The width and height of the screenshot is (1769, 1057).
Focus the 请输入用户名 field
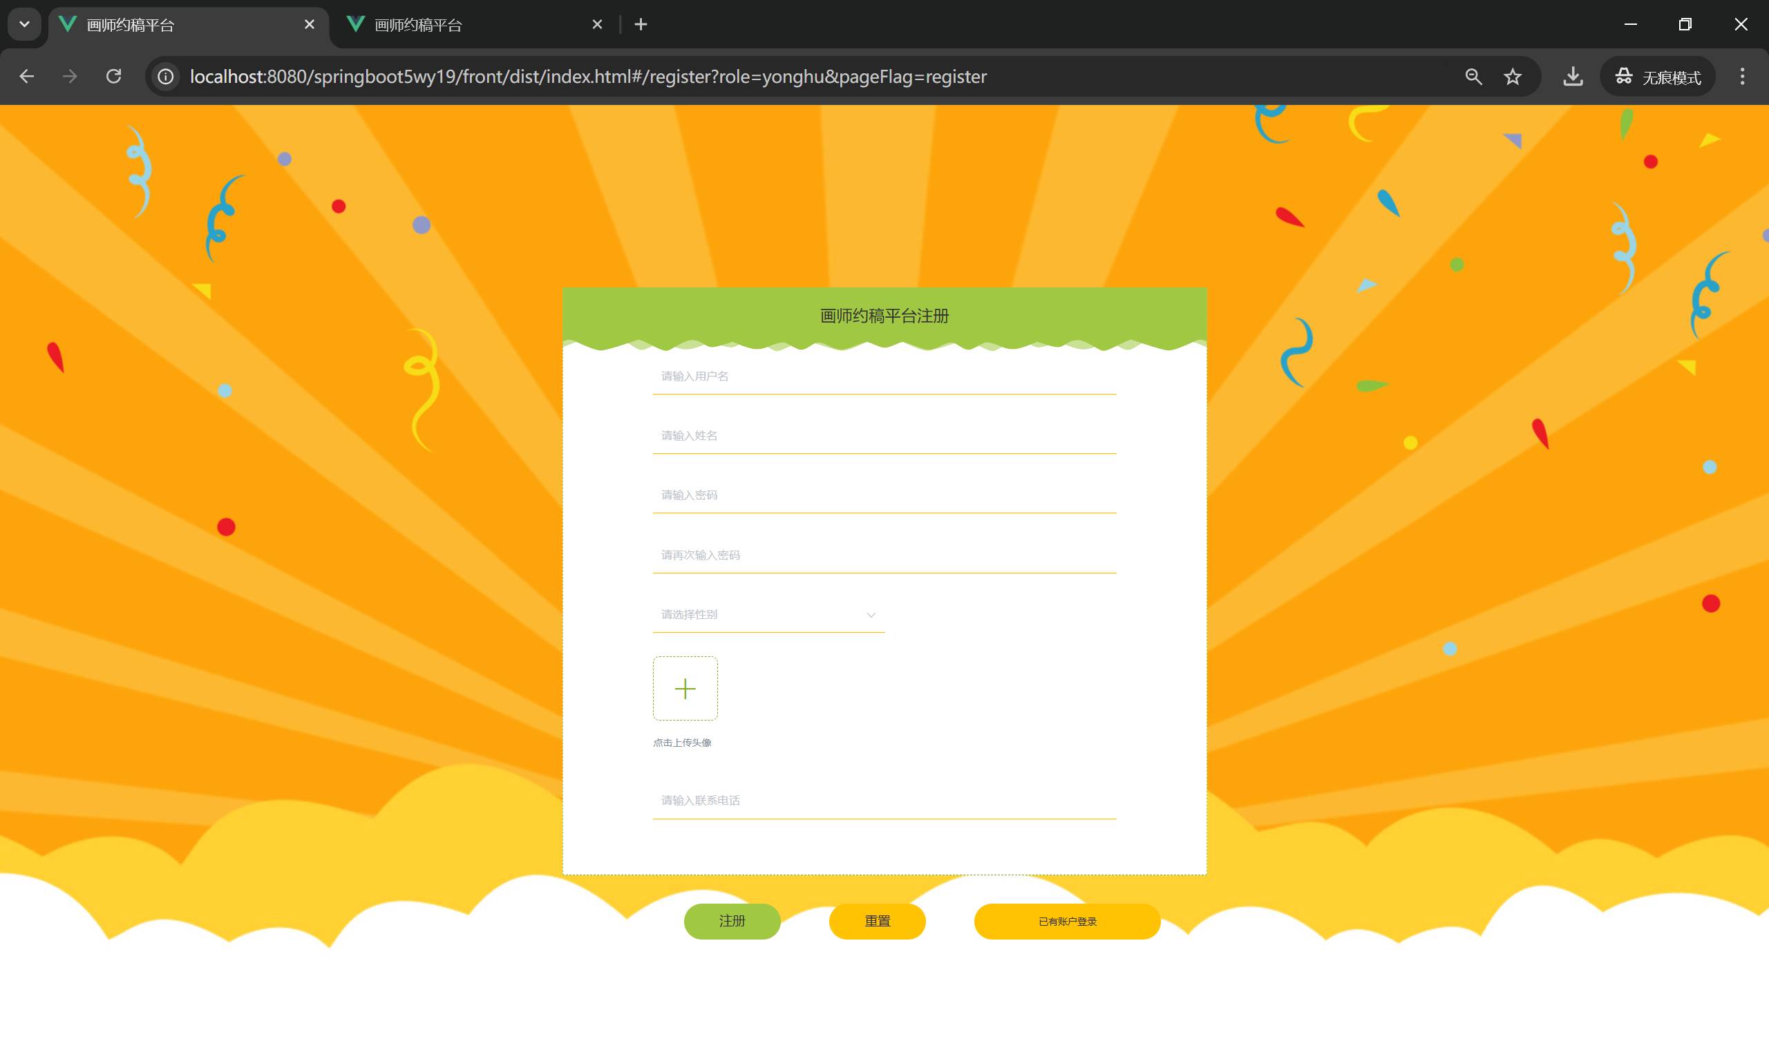tap(884, 377)
